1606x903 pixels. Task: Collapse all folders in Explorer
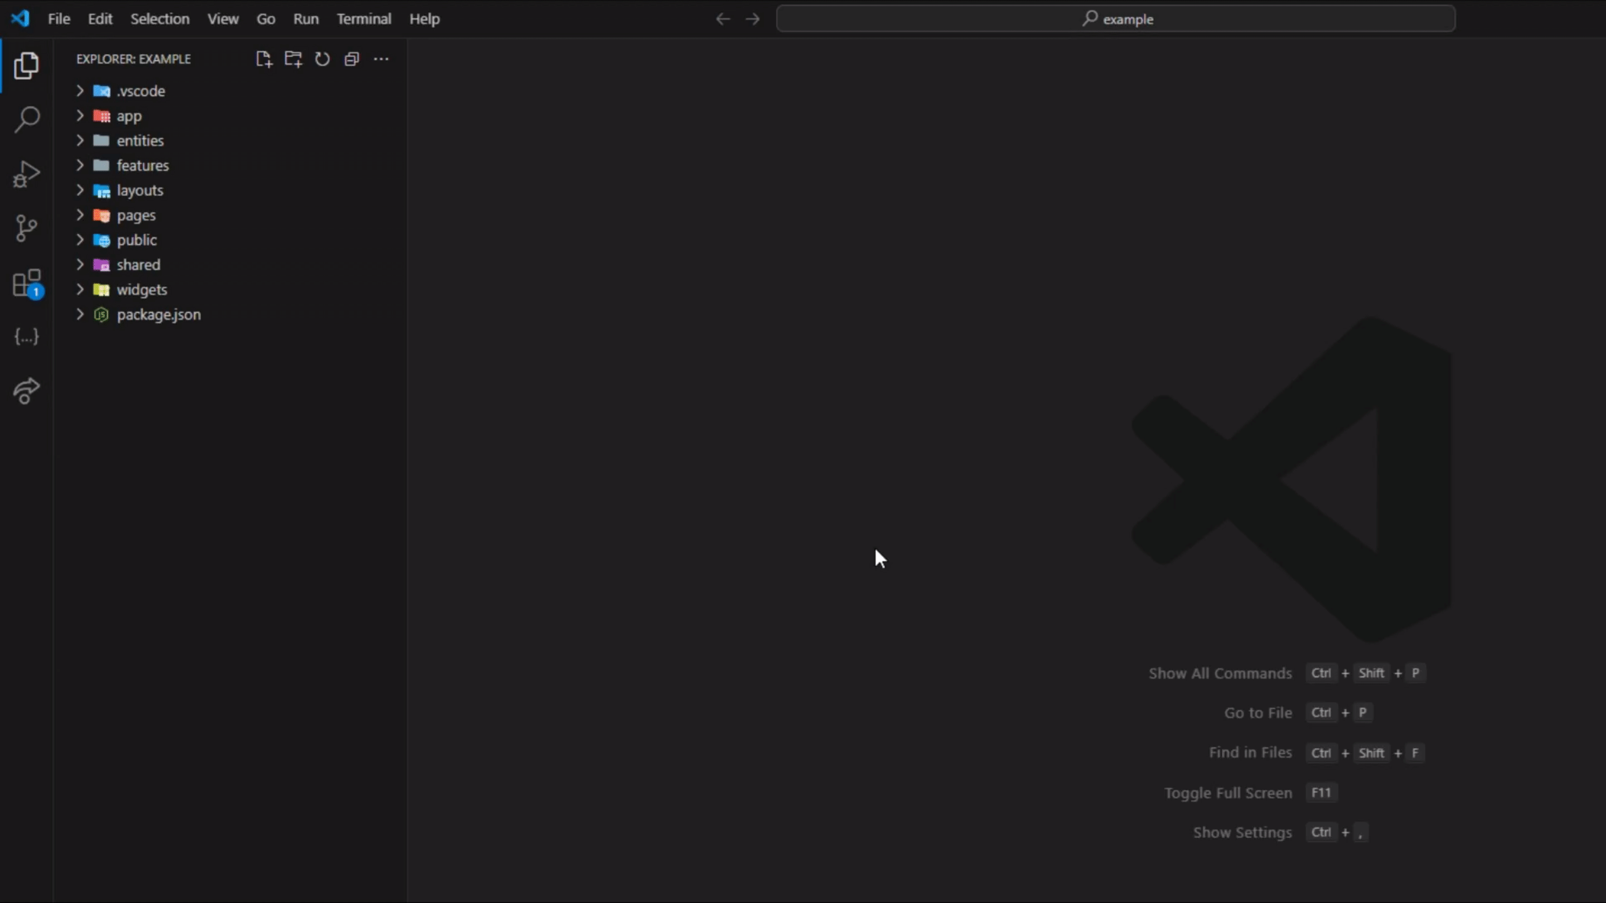click(352, 59)
